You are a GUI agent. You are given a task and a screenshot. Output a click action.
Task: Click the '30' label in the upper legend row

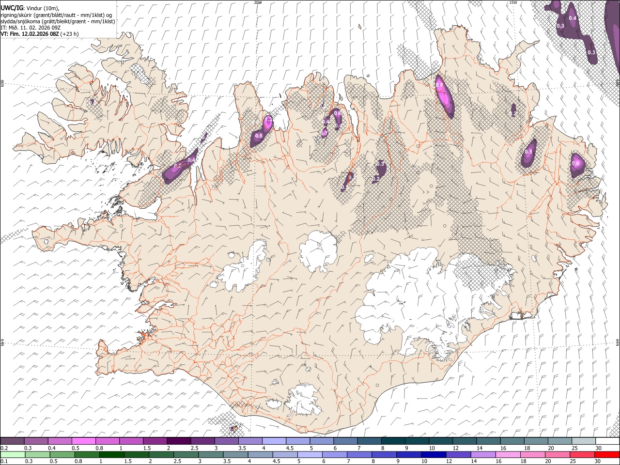coord(598,448)
